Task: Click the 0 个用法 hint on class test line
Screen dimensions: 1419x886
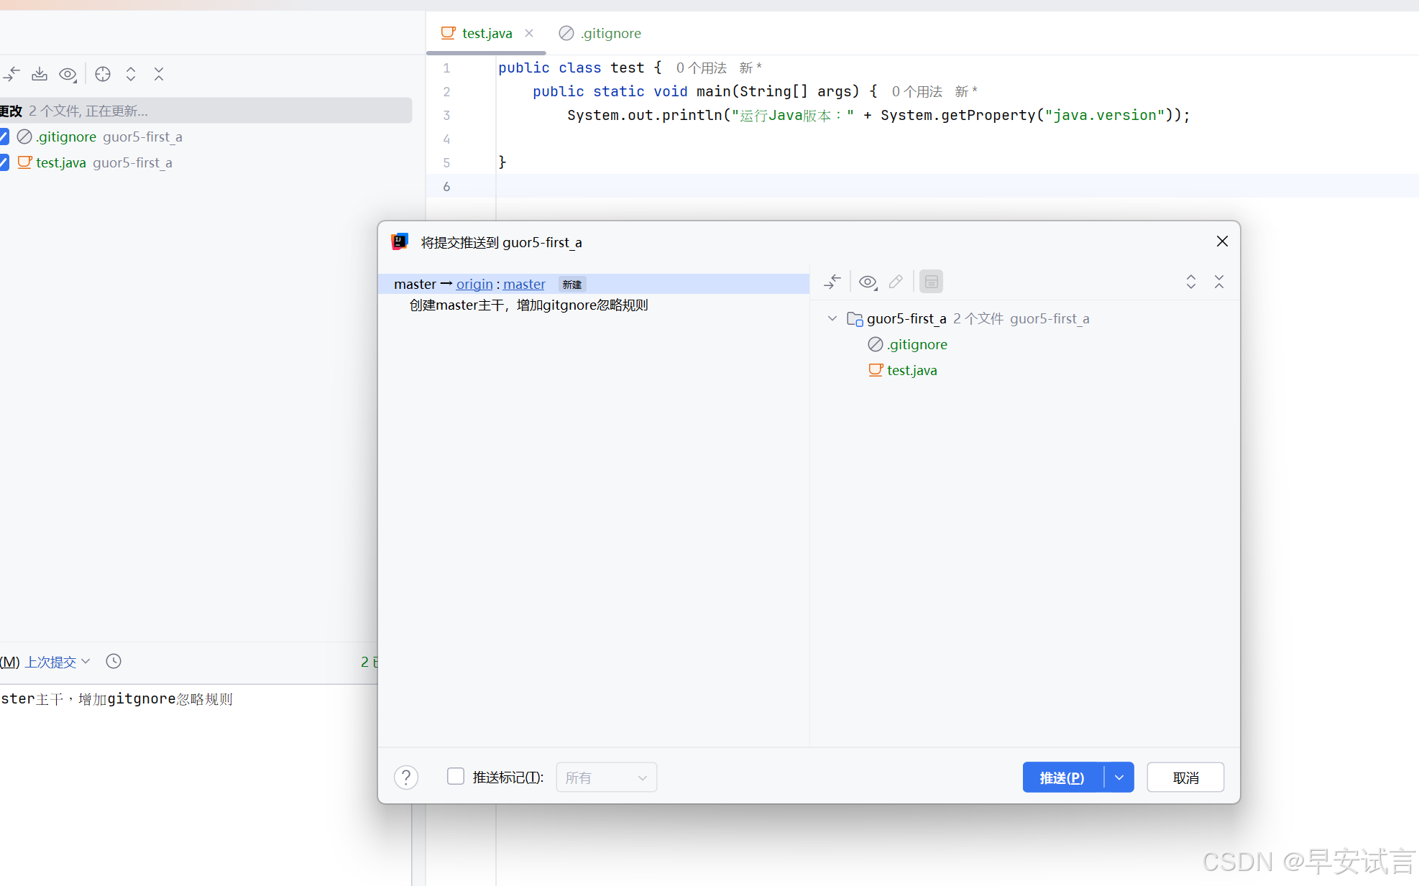Action: [x=701, y=68]
